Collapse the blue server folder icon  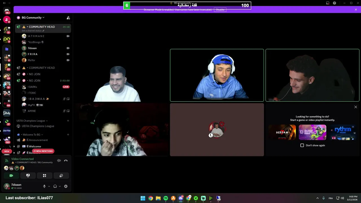pos(7,49)
